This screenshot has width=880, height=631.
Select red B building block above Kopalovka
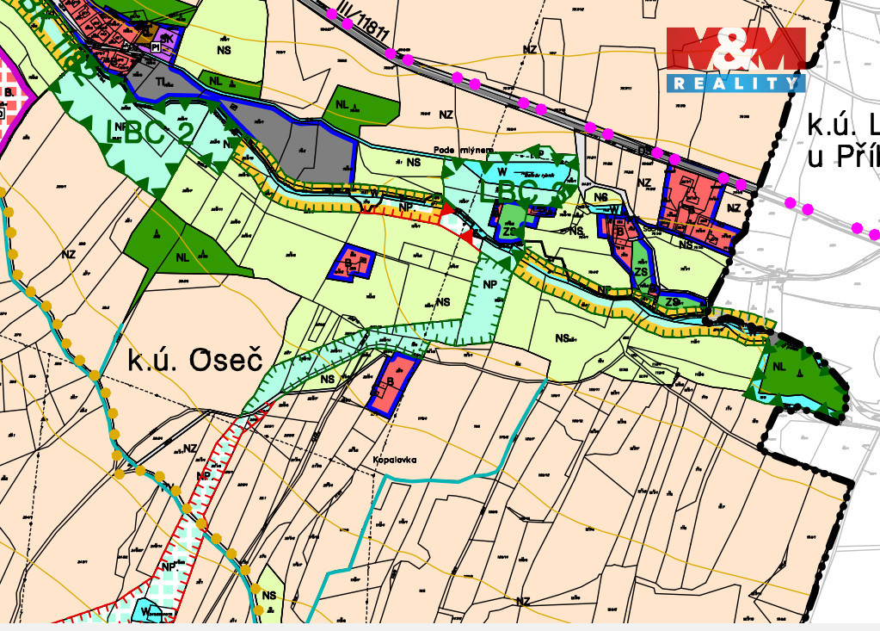[x=393, y=384]
